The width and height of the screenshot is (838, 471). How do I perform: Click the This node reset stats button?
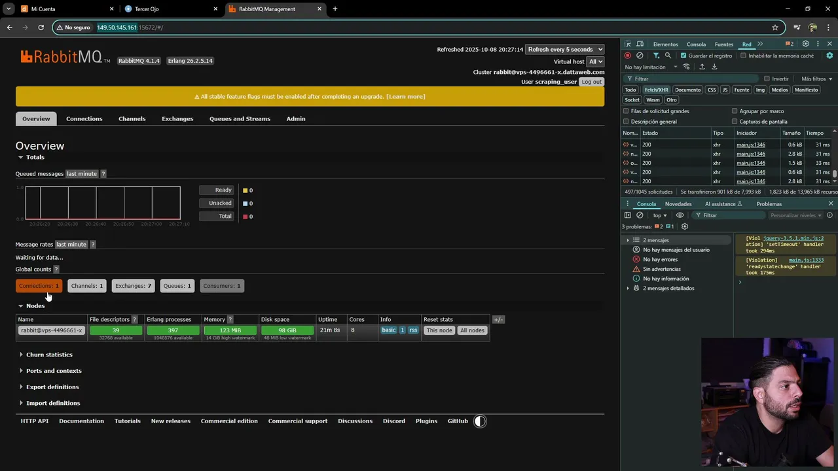coord(439,330)
